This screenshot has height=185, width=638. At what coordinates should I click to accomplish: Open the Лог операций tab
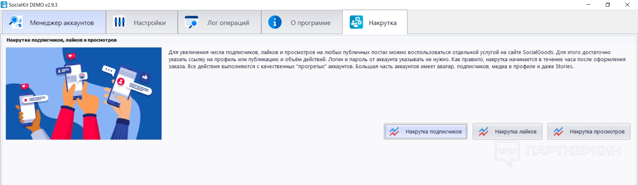pyautogui.click(x=228, y=23)
